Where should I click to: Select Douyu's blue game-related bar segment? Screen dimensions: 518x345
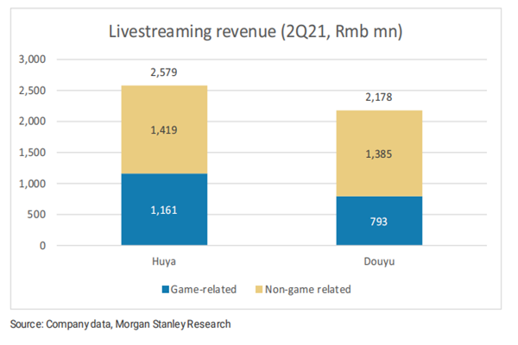(x=379, y=221)
